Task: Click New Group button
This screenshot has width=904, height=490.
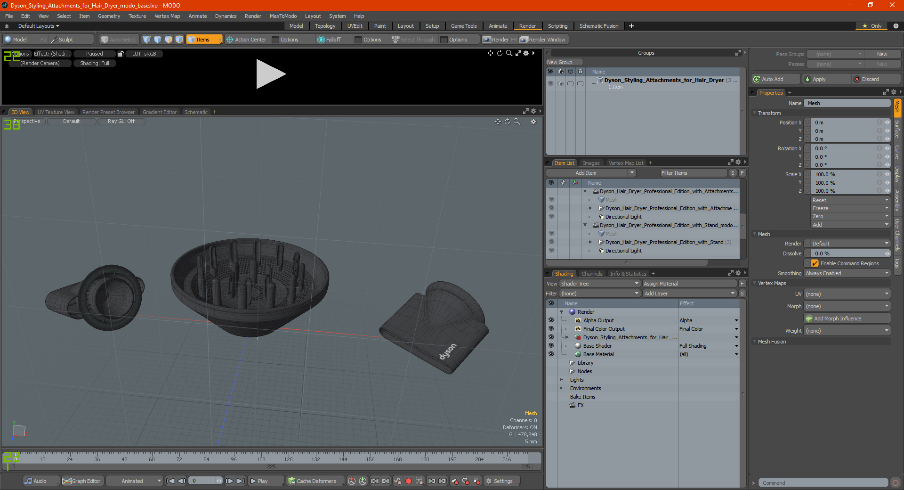Action: (x=565, y=62)
